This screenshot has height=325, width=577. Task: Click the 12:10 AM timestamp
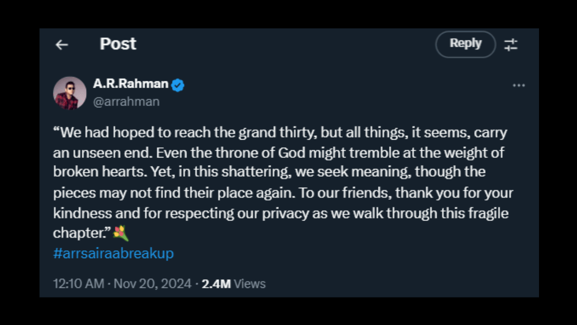click(78, 284)
